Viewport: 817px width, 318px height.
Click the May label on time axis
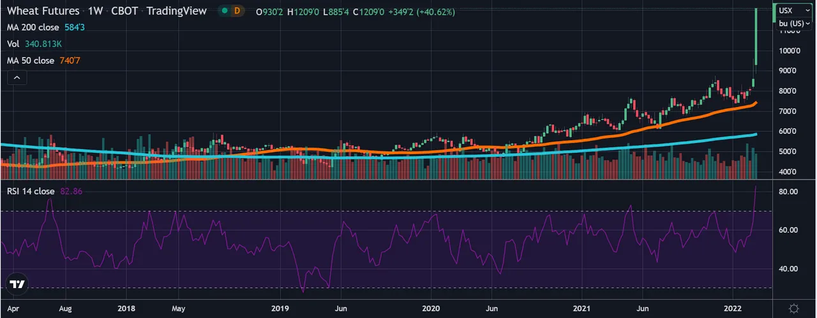(x=178, y=308)
